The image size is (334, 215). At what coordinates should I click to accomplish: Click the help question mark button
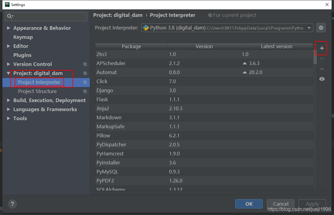coord(12,204)
